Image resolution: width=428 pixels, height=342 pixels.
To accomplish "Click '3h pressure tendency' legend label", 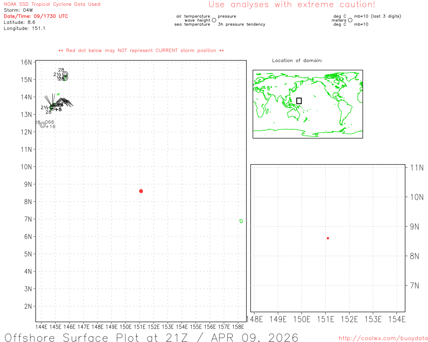I will (x=241, y=24).
